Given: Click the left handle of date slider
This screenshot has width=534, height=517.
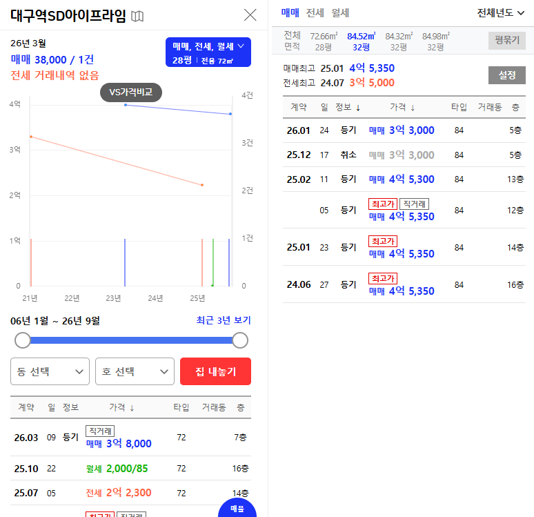Looking at the screenshot, I should click(23, 340).
